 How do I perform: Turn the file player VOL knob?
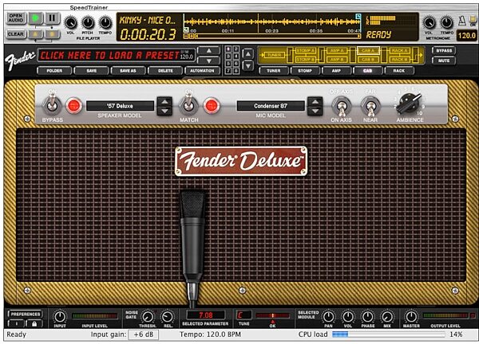pos(71,23)
